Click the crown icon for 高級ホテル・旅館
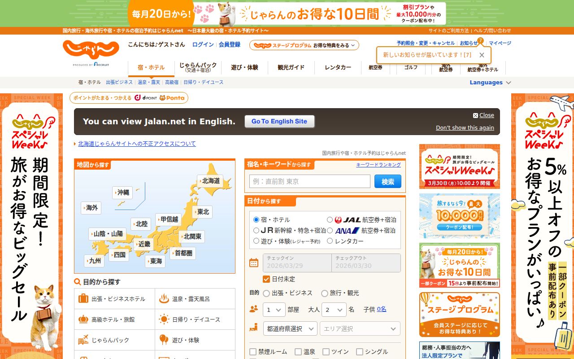 (x=83, y=319)
